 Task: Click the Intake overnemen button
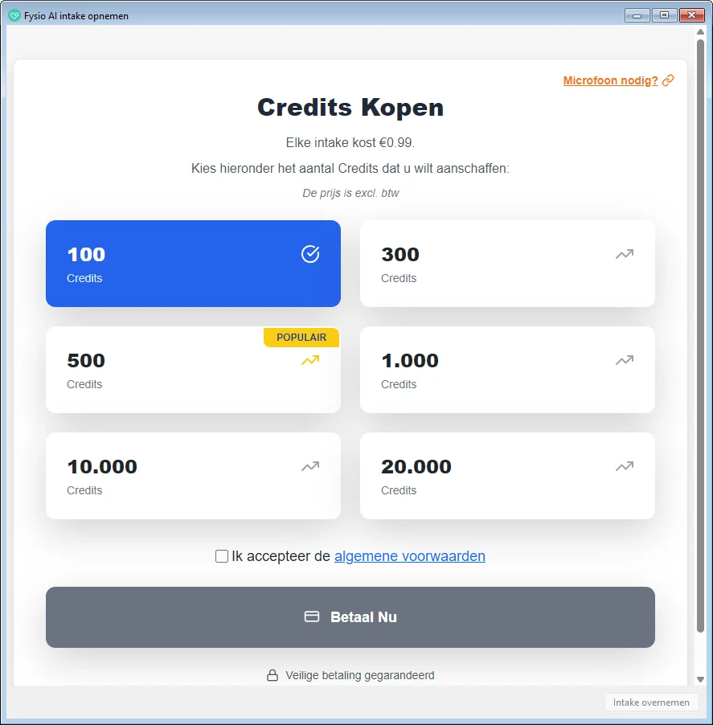(651, 702)
